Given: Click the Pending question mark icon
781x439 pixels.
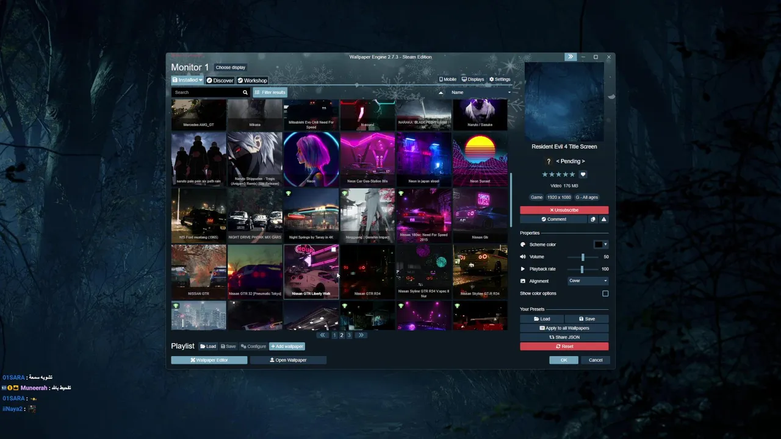Looking at the screenshot, I should tap(549, 162).
